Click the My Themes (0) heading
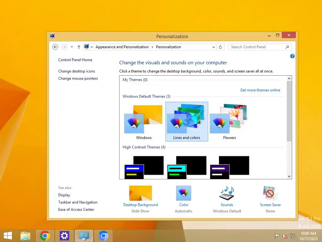This screenshot has width=322, height=242. (135, 80)
